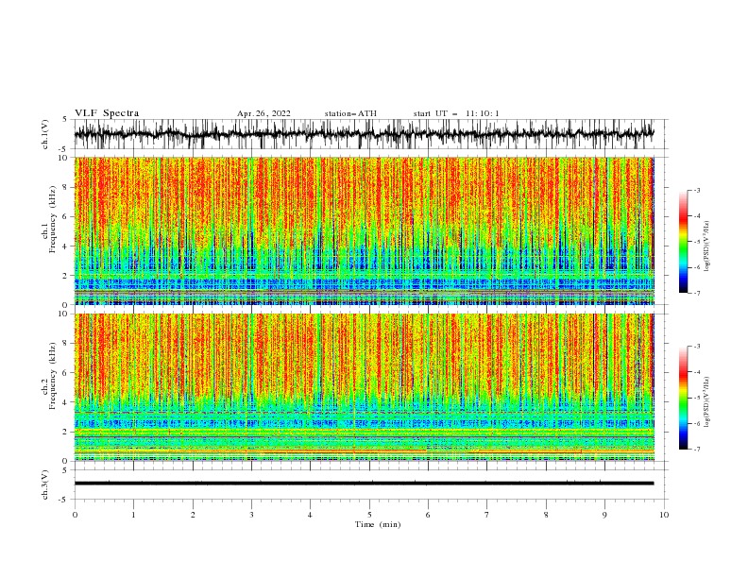Click the upper color bar log(PSD) label
Screen dimensions: 748x578
coord(707,246)
